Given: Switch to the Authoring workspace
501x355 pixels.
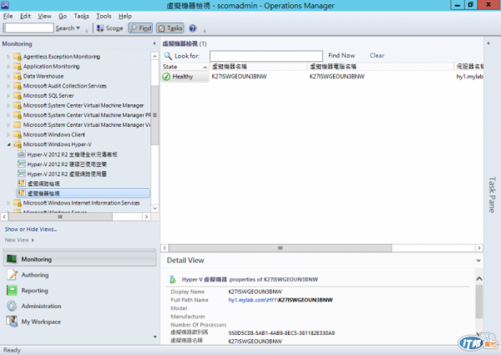Looking at the screenshot, I should coord(79,275).
